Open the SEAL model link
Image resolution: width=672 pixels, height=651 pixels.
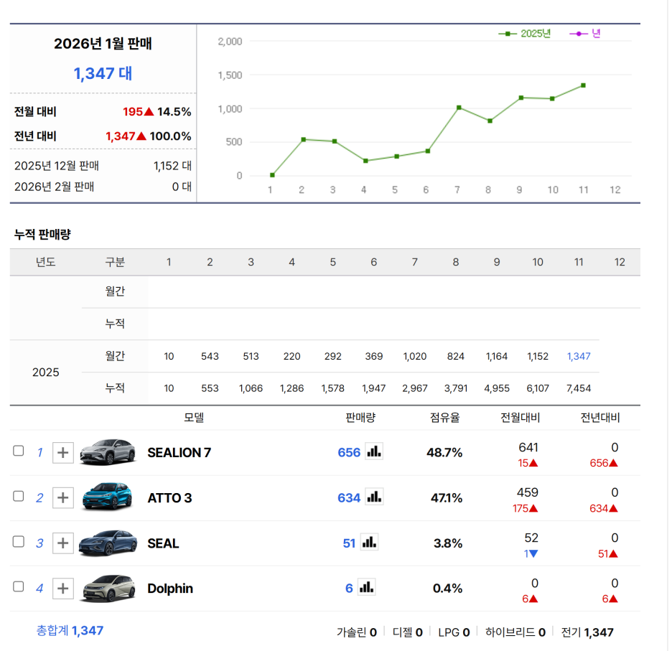(163, 543)
